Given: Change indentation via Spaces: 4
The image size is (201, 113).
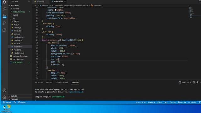Looking at the screenshot, I should tap(151, 102).
